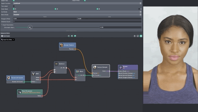Viewport: 198px width, 112px height.
Task: Click the Instance Count field
Action: (x=77, y=22)
